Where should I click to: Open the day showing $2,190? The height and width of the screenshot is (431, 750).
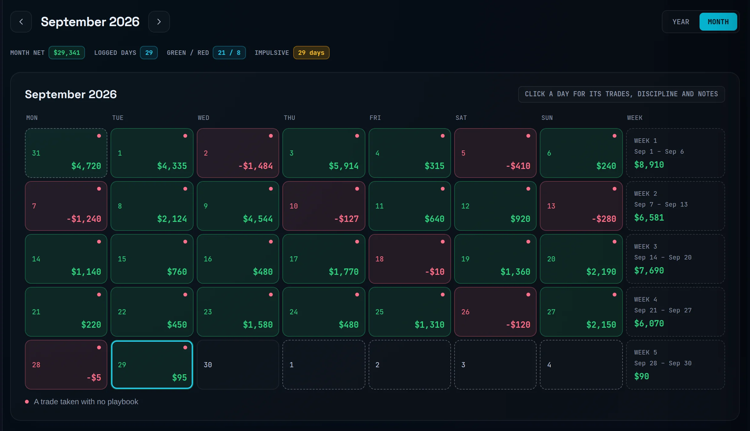pyautogui.click(x=581, y=259)
